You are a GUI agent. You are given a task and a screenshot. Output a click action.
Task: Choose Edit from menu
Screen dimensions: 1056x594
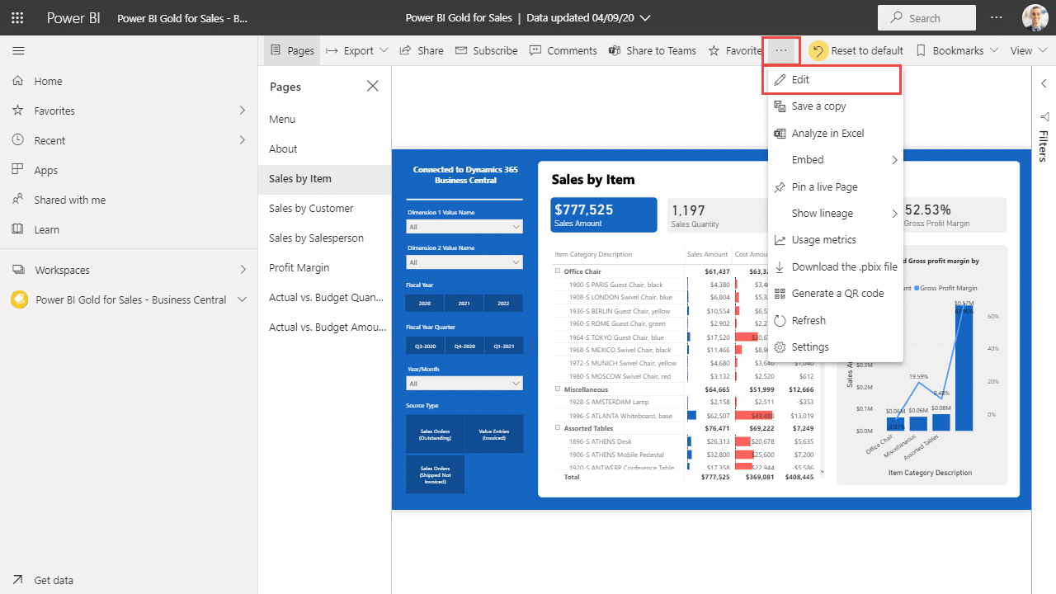point(833,80)
